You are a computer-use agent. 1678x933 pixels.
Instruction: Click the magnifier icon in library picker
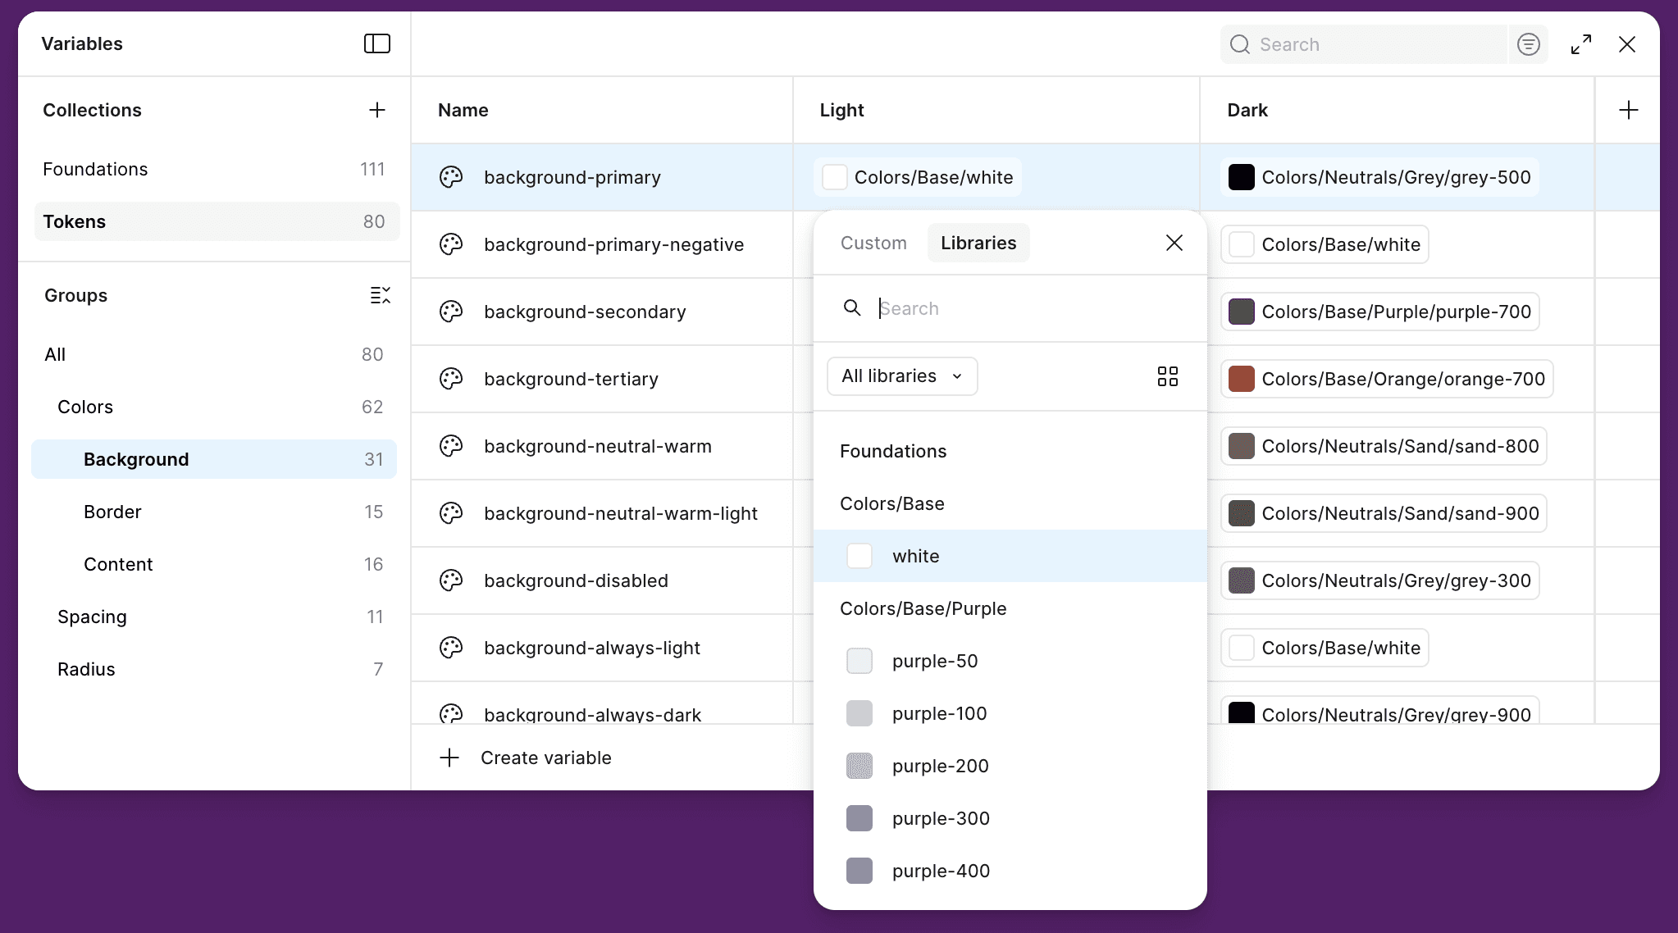point(852,308)
